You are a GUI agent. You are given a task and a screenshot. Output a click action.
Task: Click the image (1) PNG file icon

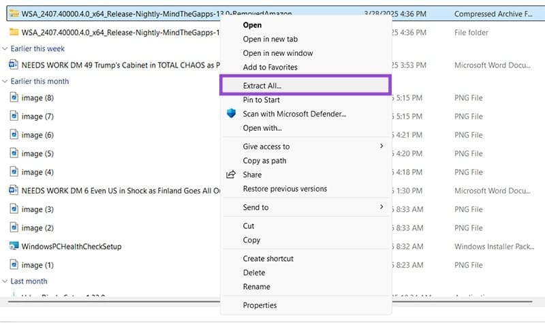pos(14,264)
